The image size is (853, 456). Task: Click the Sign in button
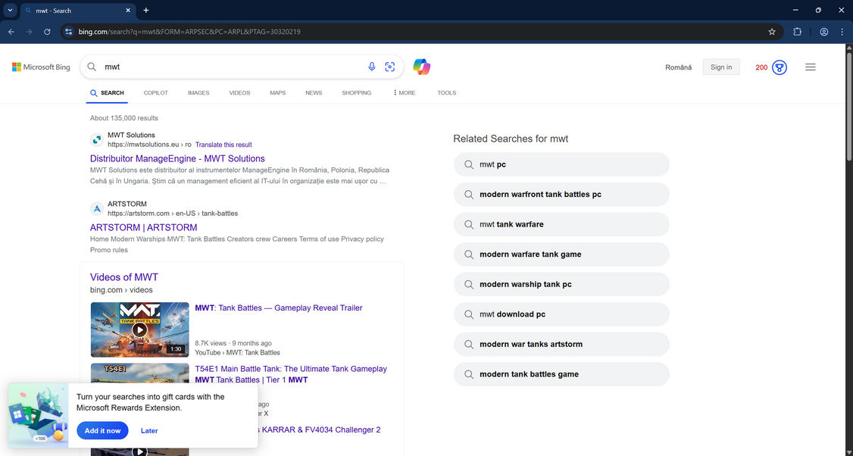[720, 67]
